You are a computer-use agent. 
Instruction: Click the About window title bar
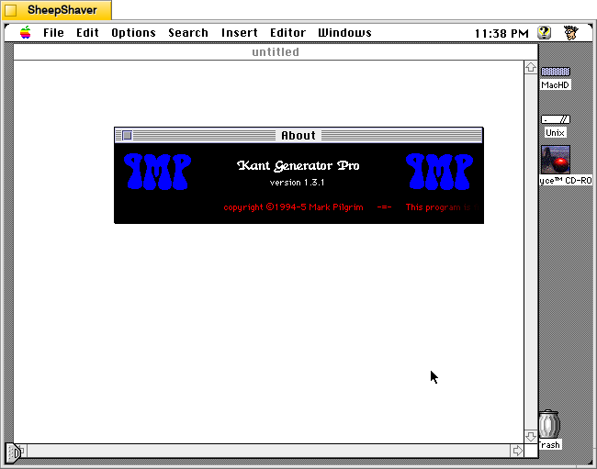tap(298, 135)
